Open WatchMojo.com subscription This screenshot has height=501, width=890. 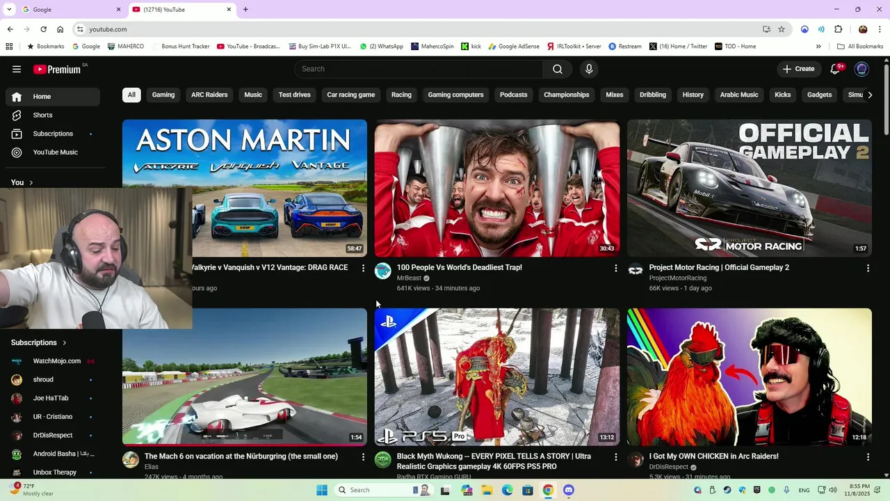(53, 361)
